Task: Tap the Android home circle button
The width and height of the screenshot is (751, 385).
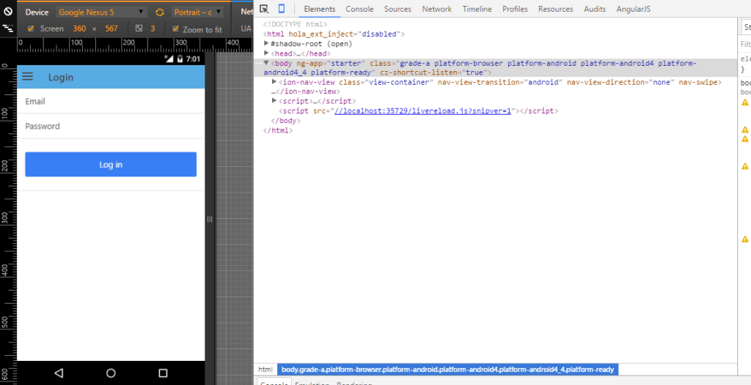Action: click(x=111, y=373)
